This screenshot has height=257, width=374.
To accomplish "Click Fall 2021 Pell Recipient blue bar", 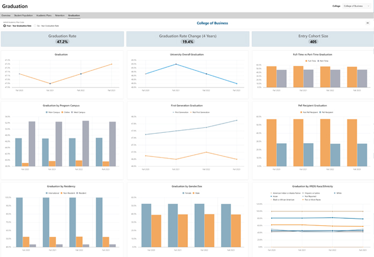I will coord(309,155).
